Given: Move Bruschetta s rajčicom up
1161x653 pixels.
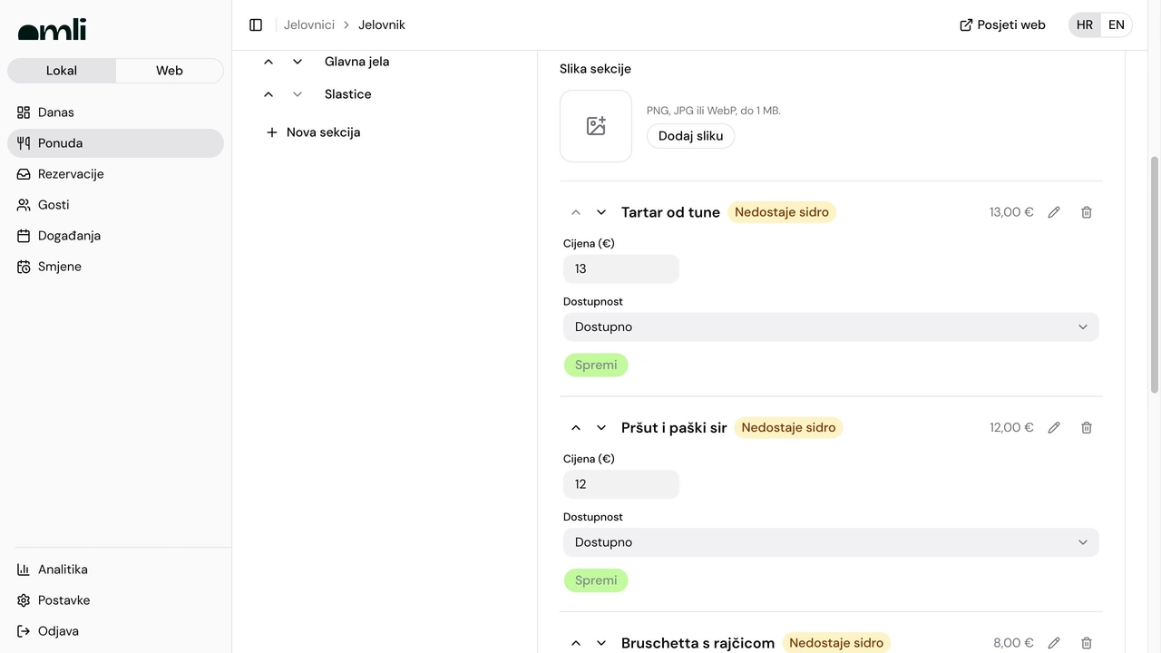Looking at the screenshot, I should click(576, 643).
